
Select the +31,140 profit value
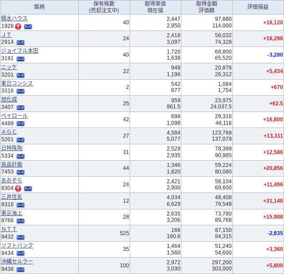tap(273, 201)
